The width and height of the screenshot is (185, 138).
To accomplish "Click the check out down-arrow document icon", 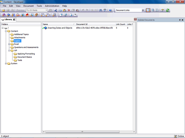I will (x=71, y=15).
